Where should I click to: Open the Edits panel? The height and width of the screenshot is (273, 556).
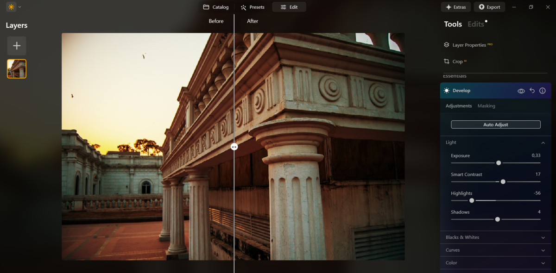click(x=476, y=24)
